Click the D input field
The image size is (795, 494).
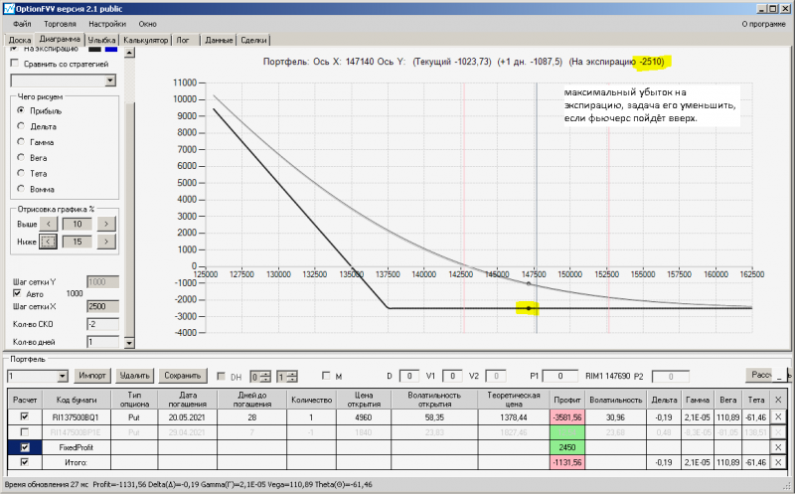pos(409,376)
